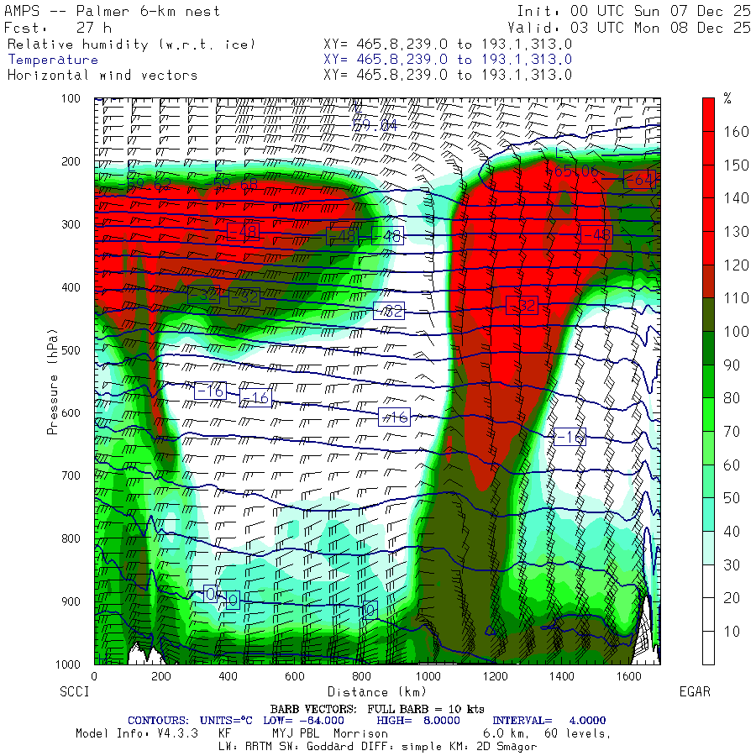Click the title 'AMPS -- Palmer 6-km nest'
The width and height of the screenshot is (756, 756).
(112, 11)
